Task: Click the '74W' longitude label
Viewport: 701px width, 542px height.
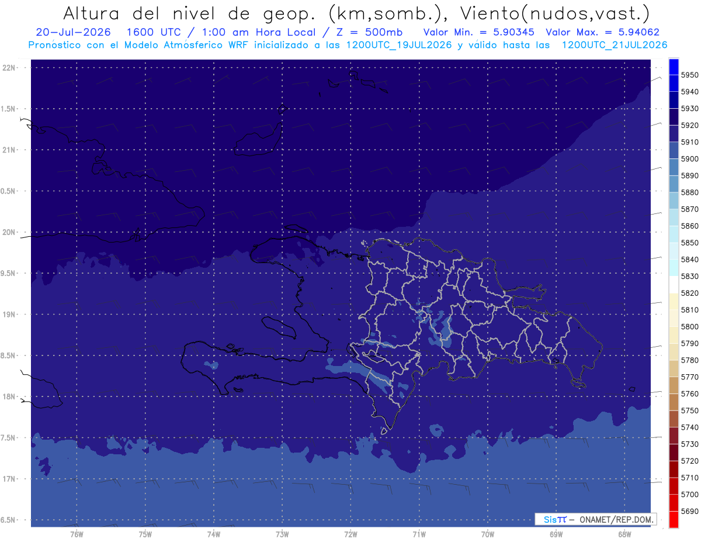Action: click(x=213, y=534)
